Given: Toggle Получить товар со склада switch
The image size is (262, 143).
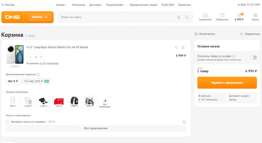Looking at the screenshot, I should [x=253, y=58].
